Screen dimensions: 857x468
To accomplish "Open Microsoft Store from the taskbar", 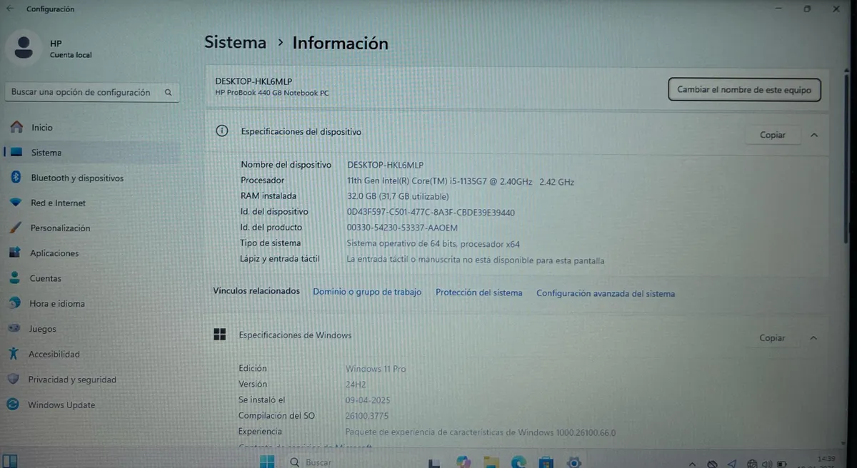I will [x=546, y=462].
